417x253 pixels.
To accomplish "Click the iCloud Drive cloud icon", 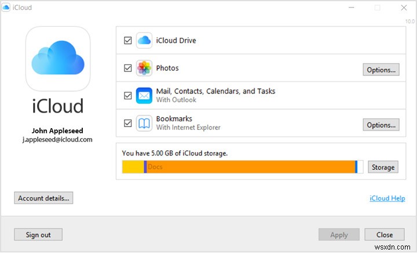I will click(x=144, y=41).
